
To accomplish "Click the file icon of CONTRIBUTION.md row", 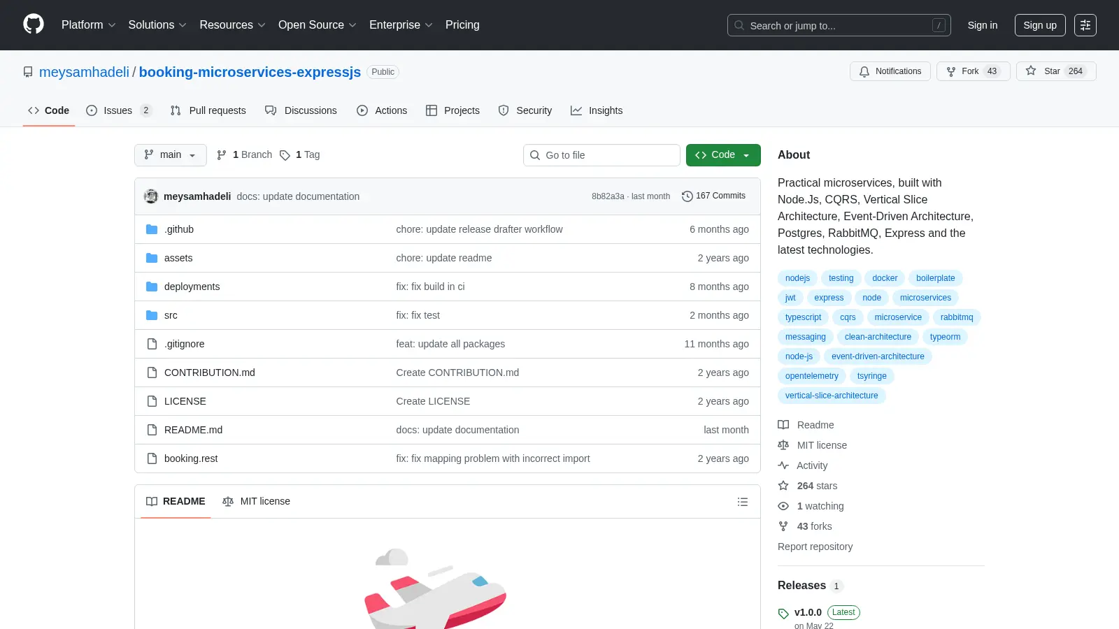I will pos(152,373).
